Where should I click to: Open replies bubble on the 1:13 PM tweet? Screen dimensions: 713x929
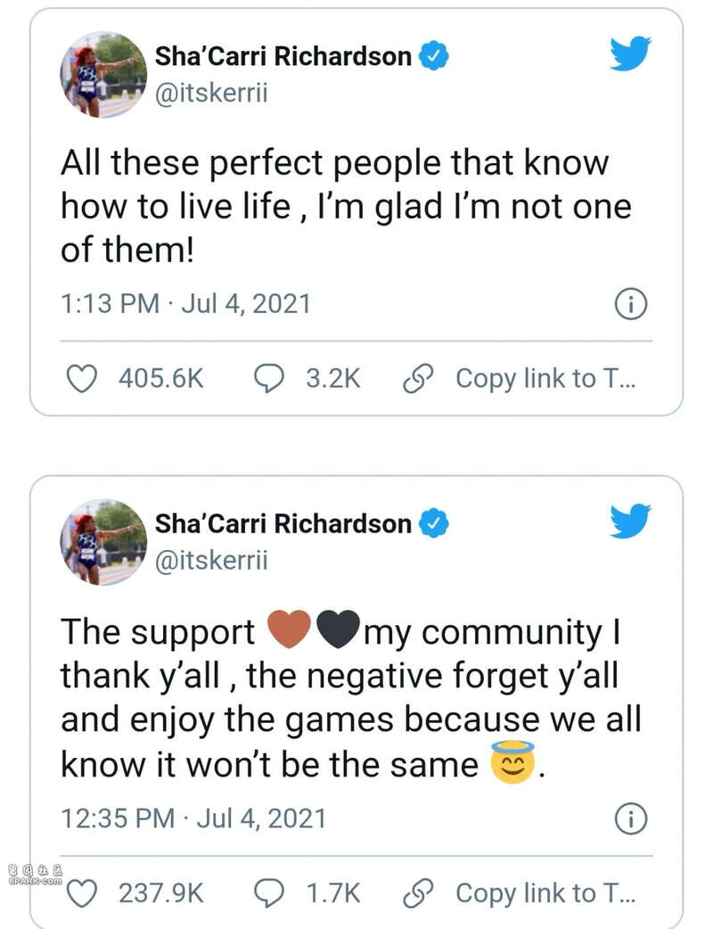click(269, 379)
